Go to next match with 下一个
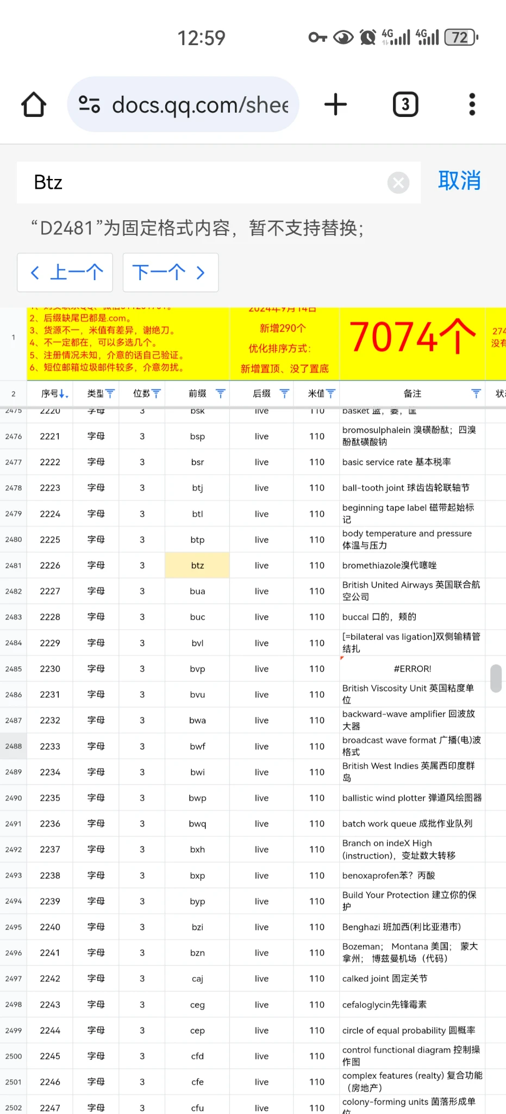Screen dimensions: 506x1114 pyautogui.click(x=170, y=273)
